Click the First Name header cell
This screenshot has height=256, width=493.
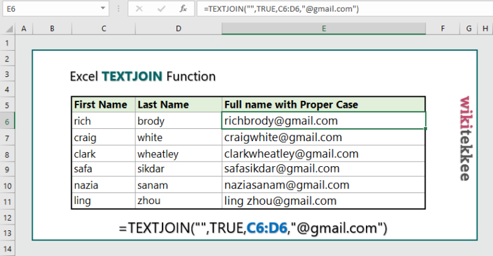[x=103, y=105]
